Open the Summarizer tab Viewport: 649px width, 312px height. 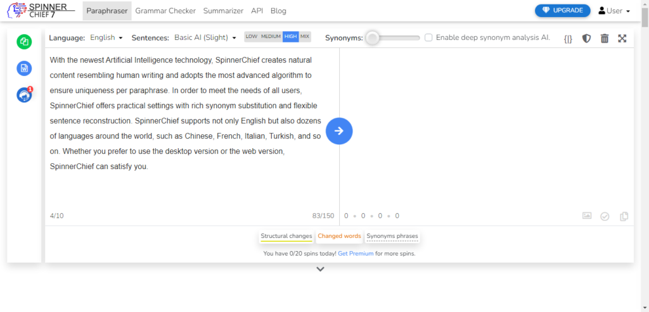224,11
